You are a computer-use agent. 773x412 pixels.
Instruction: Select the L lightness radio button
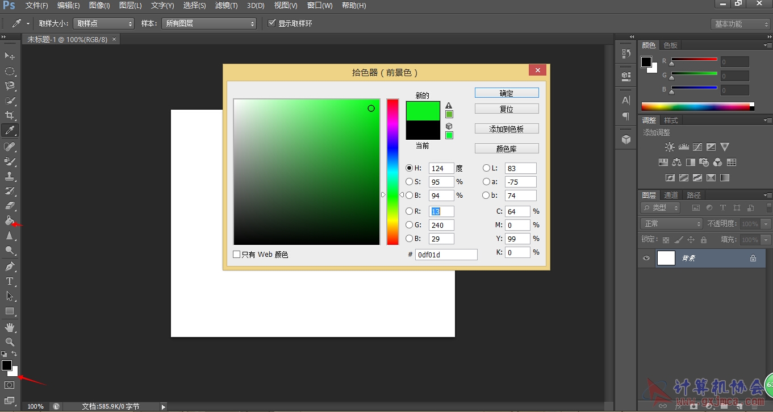(486, 168)
